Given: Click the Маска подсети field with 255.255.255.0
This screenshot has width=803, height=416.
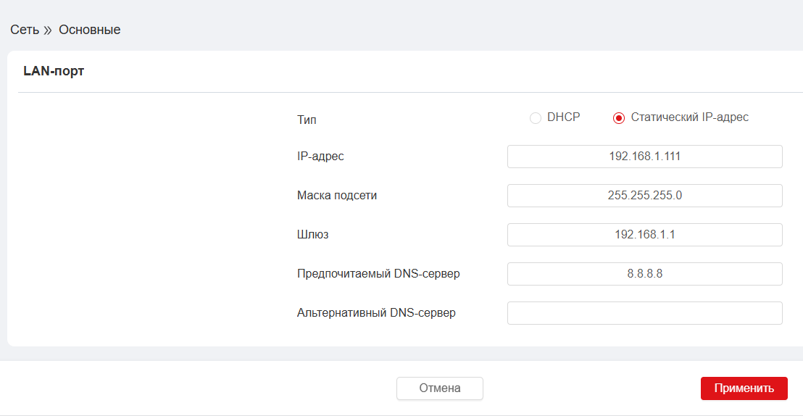Looking at the screenshot, I should tap(644, 196).
